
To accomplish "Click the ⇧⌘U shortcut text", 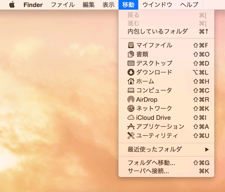I will tap(201, 136).
